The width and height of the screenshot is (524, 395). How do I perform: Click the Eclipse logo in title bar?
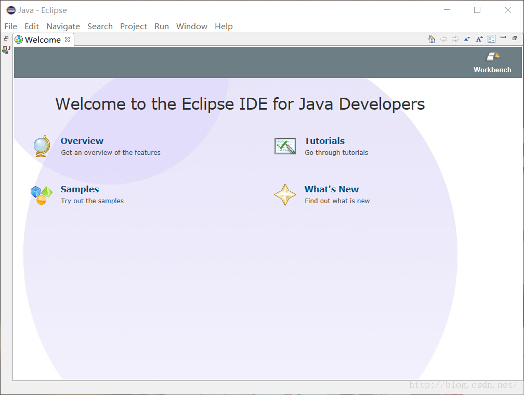pos(11,10)
